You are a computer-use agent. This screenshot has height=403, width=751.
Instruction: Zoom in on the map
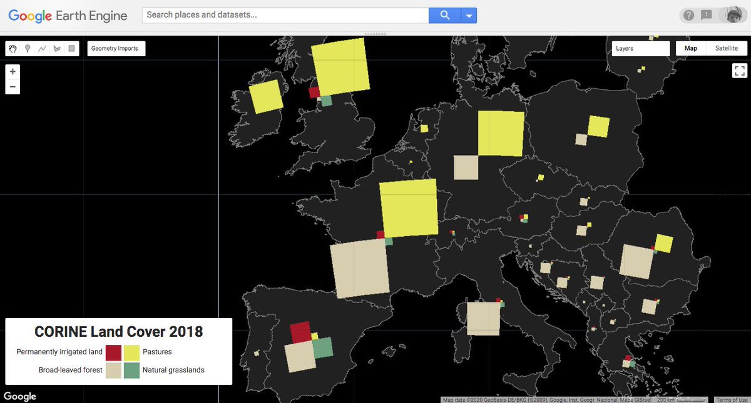(13, 72)
